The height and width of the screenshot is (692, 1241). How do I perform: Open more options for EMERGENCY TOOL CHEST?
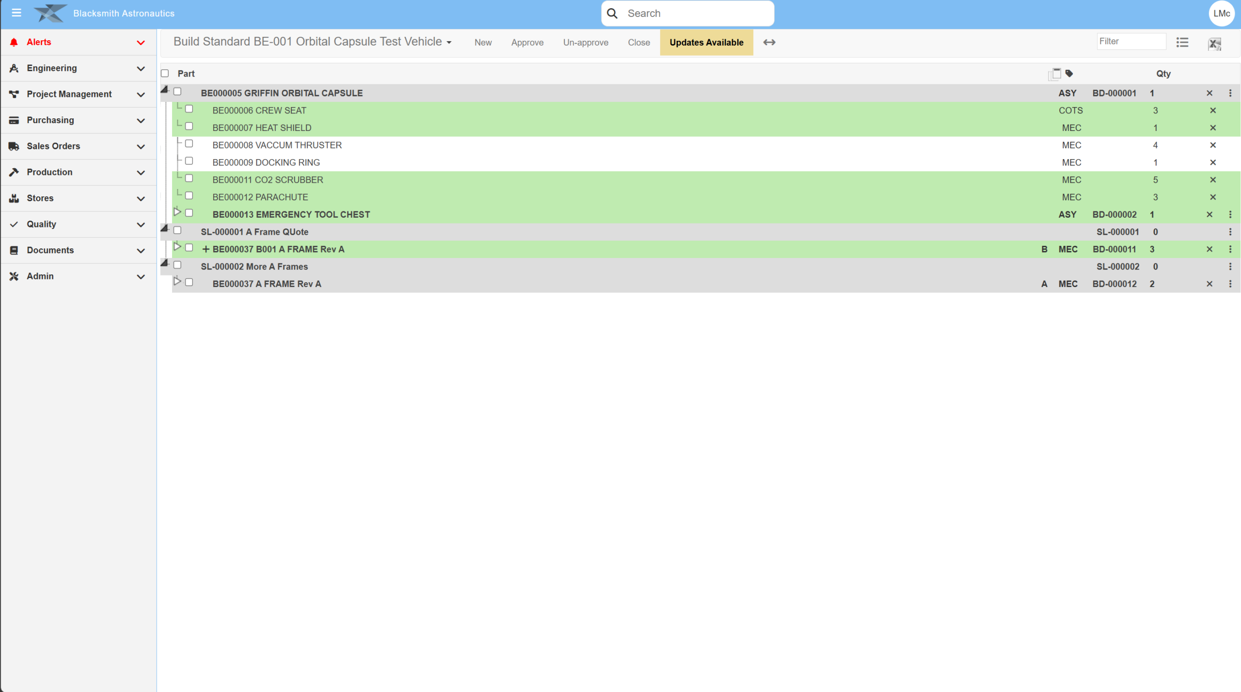point(1230,214)
